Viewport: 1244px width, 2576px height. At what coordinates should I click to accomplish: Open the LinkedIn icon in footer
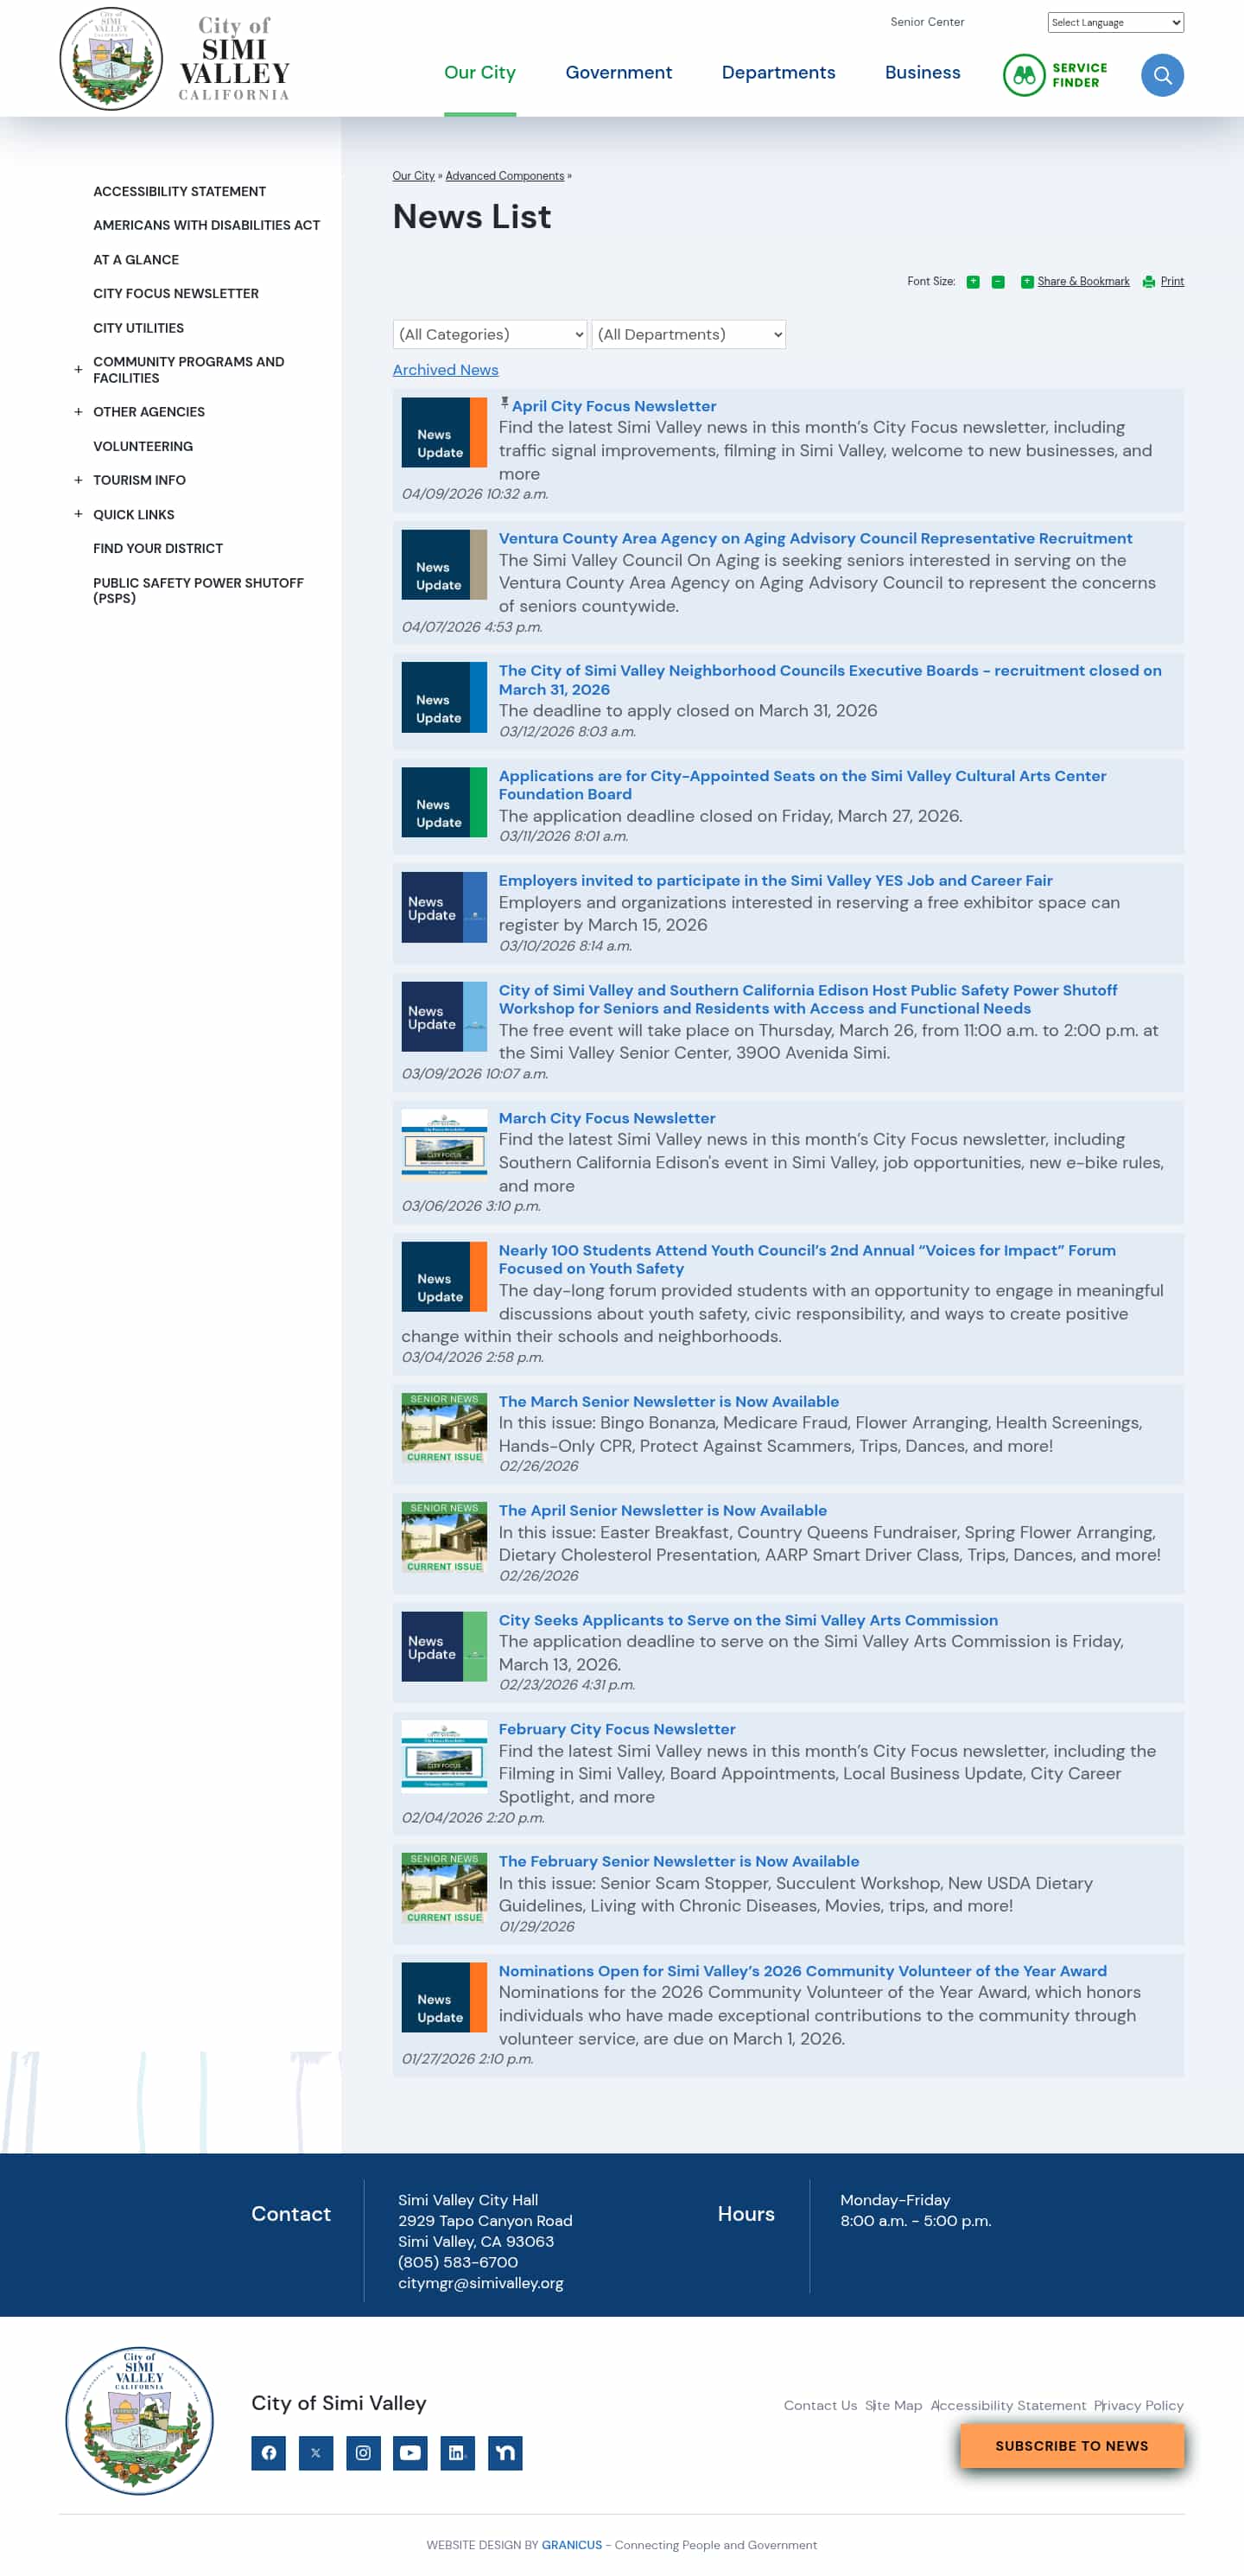[x=457, y=2452]
